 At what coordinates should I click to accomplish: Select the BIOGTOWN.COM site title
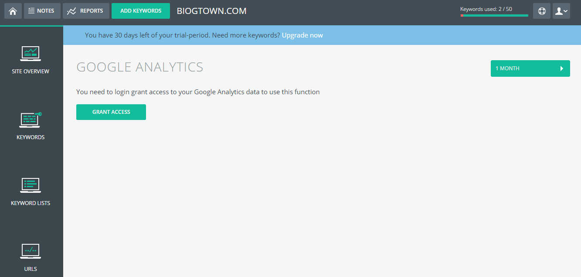coord(212,11)
